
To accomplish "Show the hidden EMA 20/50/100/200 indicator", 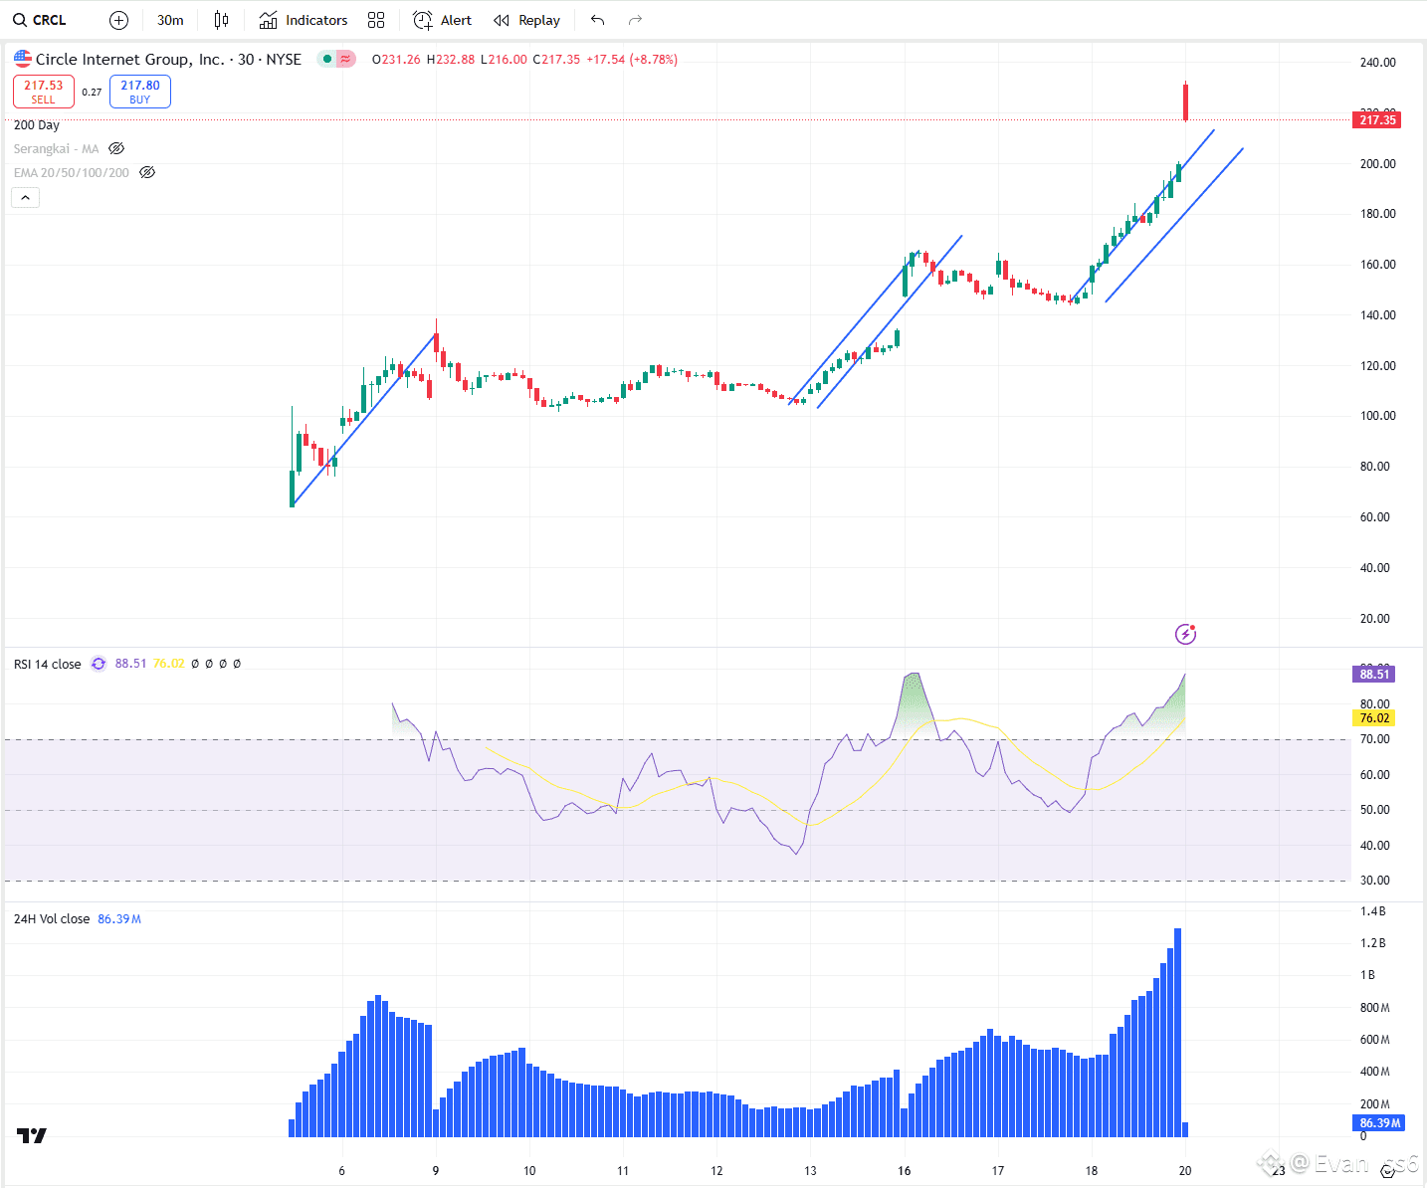I will pyautogui.click(x=147, y=172).
